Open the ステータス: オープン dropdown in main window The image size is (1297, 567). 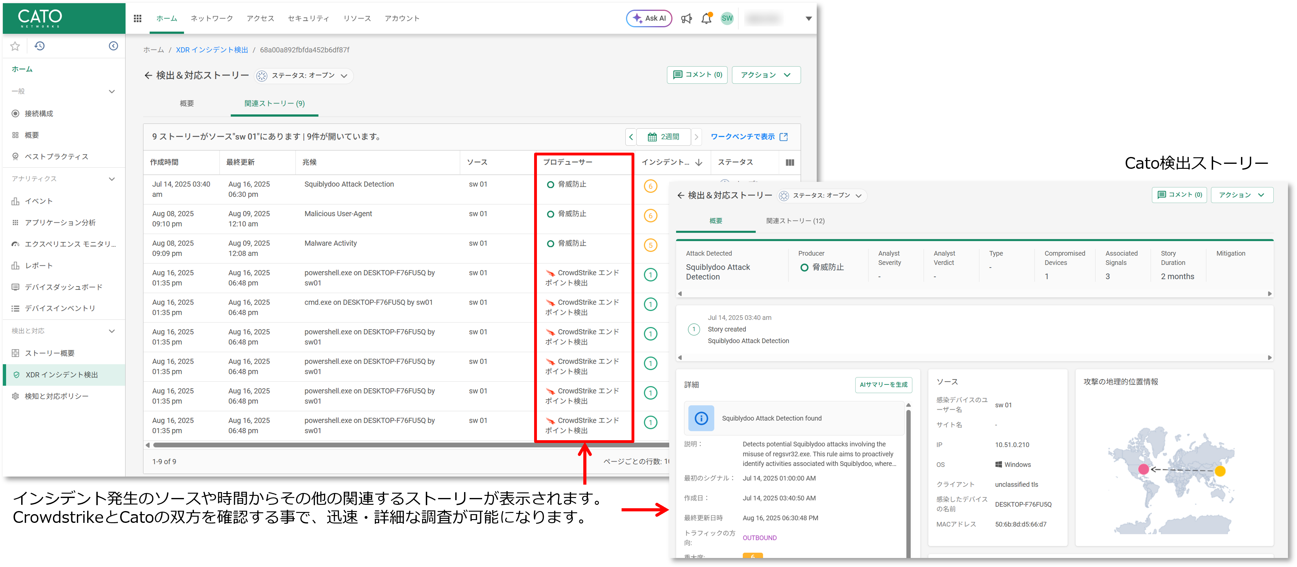[x=303, y=76]
